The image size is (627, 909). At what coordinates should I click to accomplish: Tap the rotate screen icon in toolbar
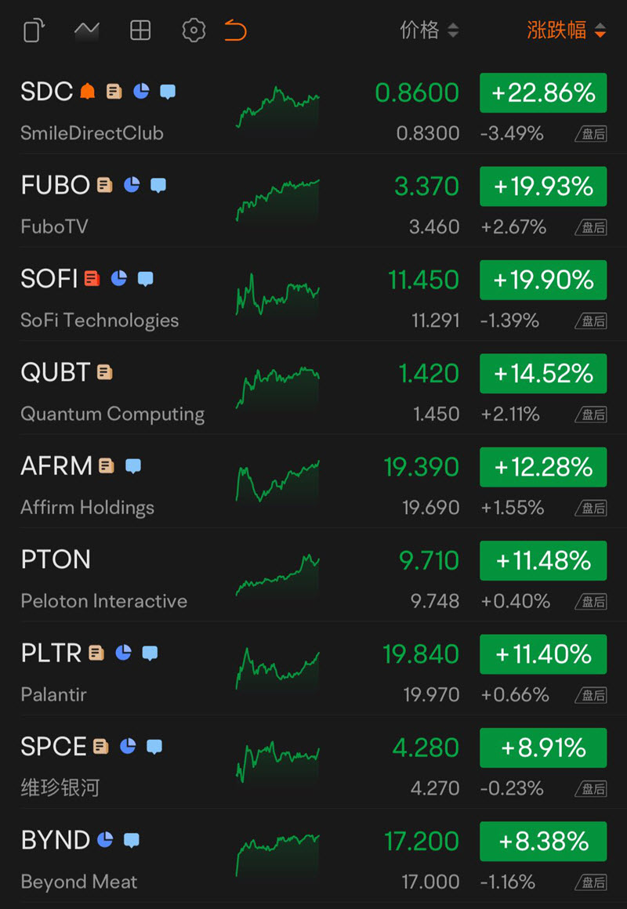(x=34, y=30)
